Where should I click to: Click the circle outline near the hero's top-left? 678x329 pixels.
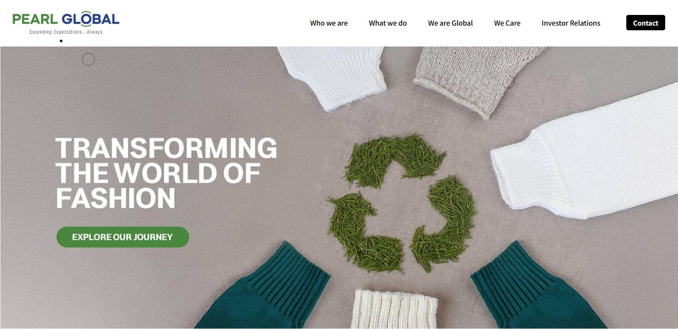(88, 59)
